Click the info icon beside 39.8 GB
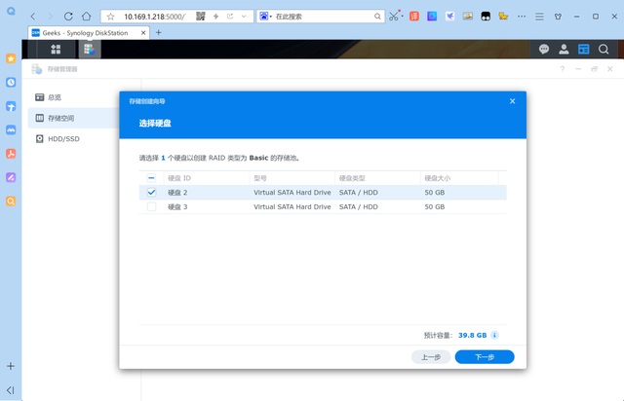 tap(494, 335)
